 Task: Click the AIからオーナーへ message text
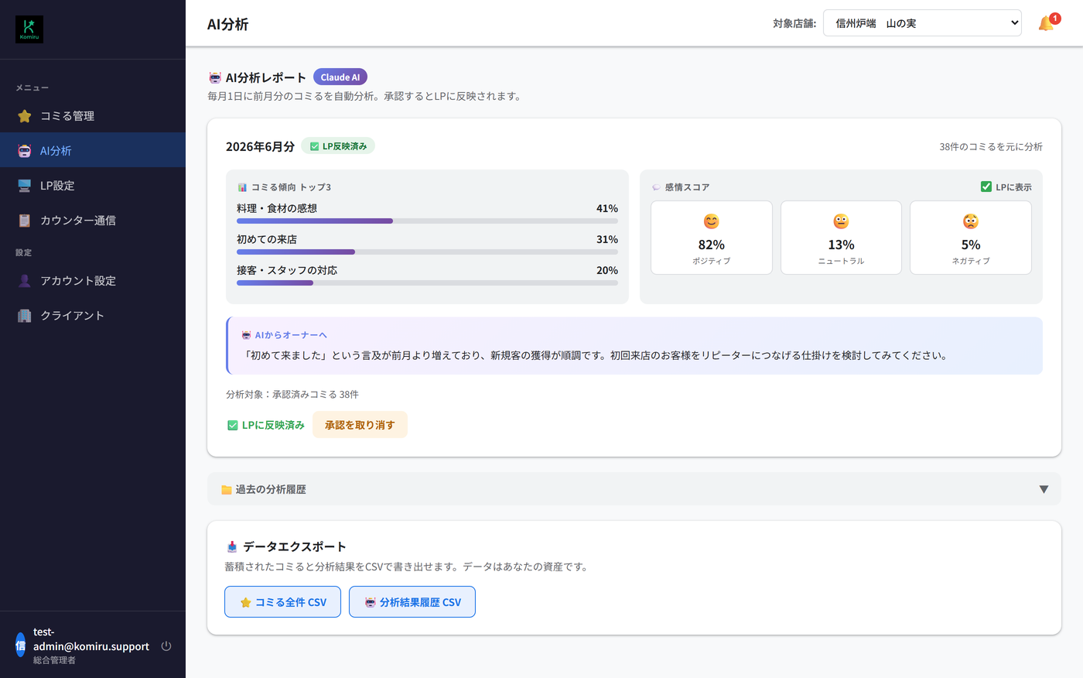coord(596,356)
